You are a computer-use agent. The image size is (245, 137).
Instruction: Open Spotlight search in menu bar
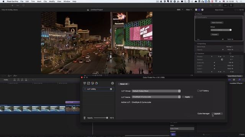(237, 2)
